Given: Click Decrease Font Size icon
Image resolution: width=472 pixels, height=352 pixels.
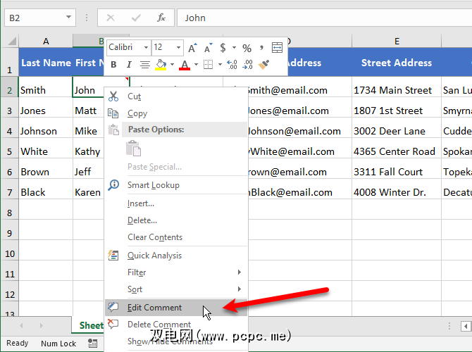Looking at the screenshot, I should 208,48.
